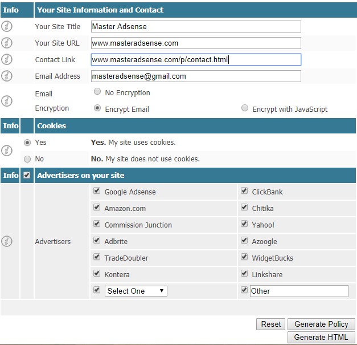The height and width of the screenshot is (345, 357).
Task: Select Encrypt with JavaScript radio button
Action: tap(245, 108)
